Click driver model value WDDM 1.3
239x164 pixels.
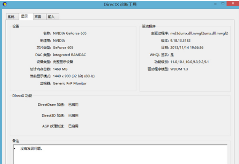pos(179,69)
